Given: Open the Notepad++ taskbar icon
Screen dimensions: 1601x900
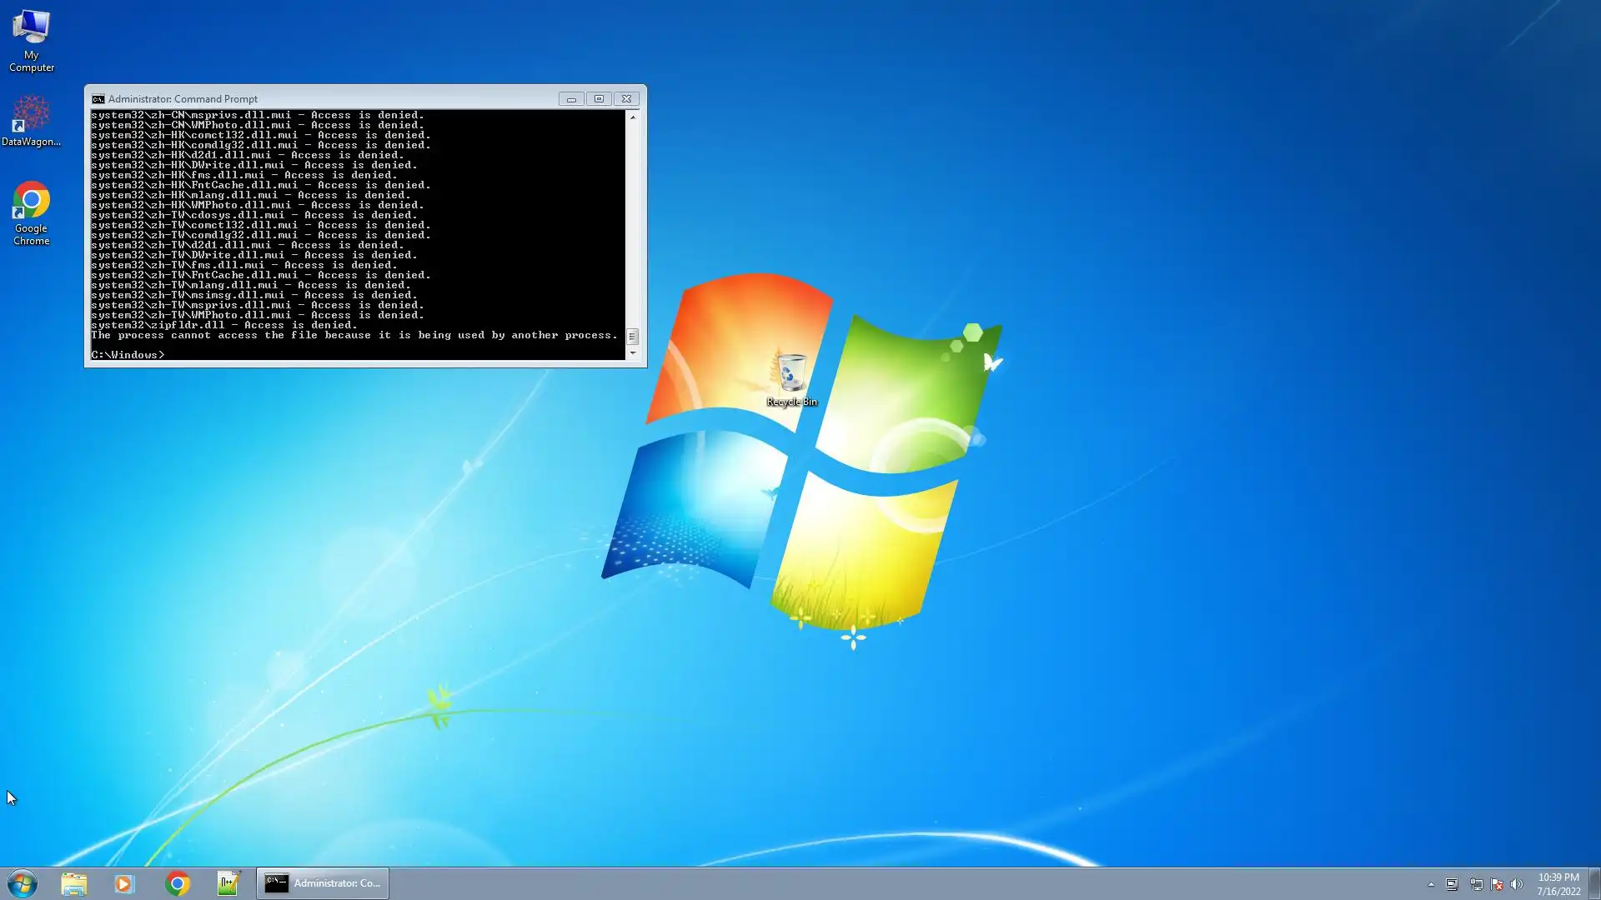Looking at the screenshot, I should click(228, 883).
